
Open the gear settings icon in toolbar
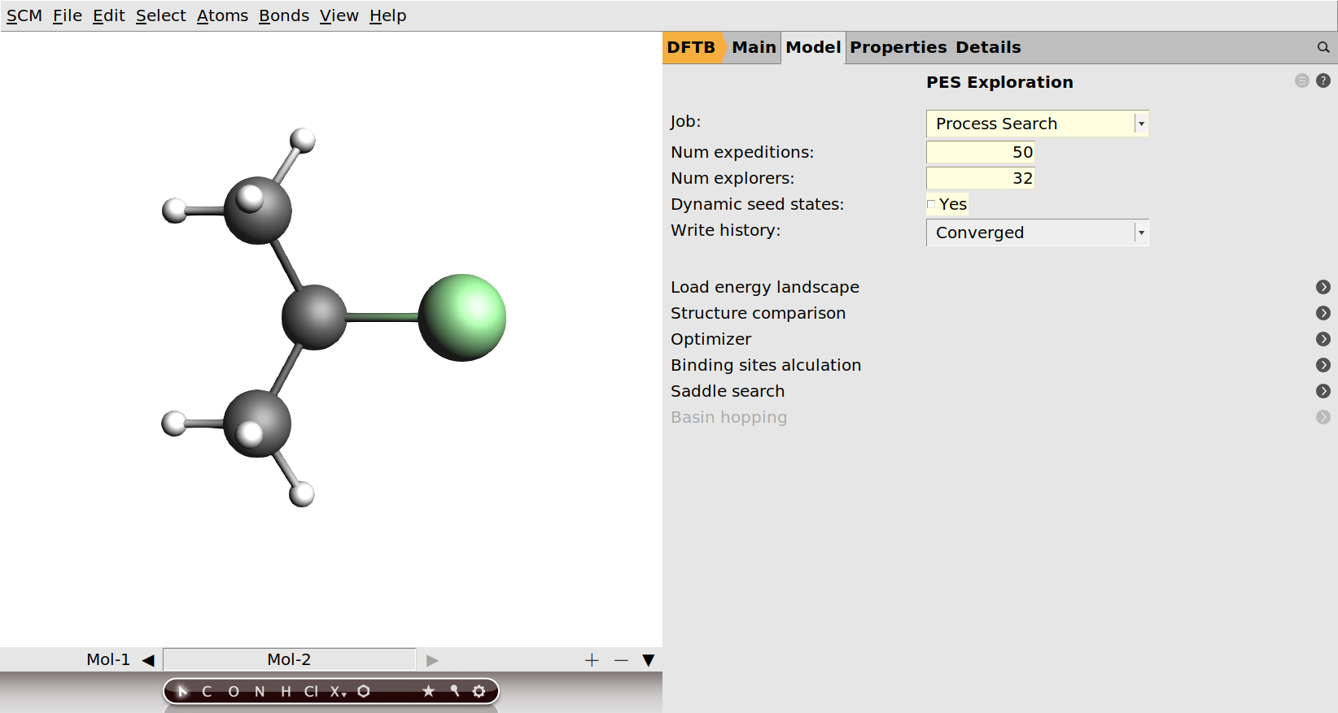(x=479, y=691)
